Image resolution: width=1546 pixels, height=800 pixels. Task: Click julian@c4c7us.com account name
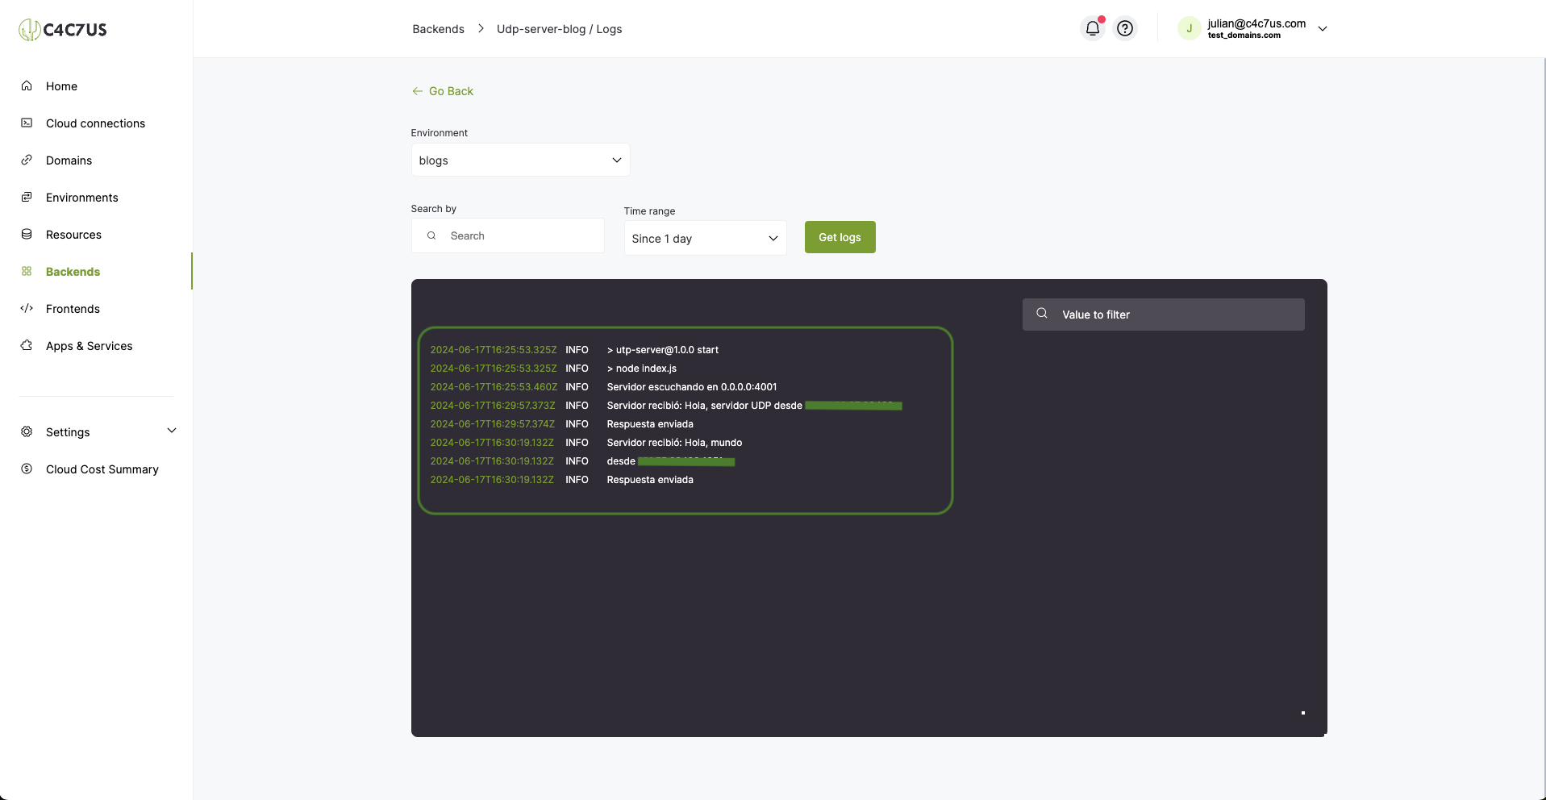[1256, 23]
